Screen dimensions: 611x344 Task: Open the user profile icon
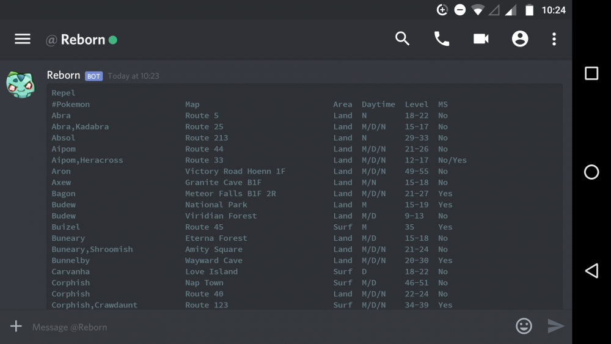(x=520, y=39)
